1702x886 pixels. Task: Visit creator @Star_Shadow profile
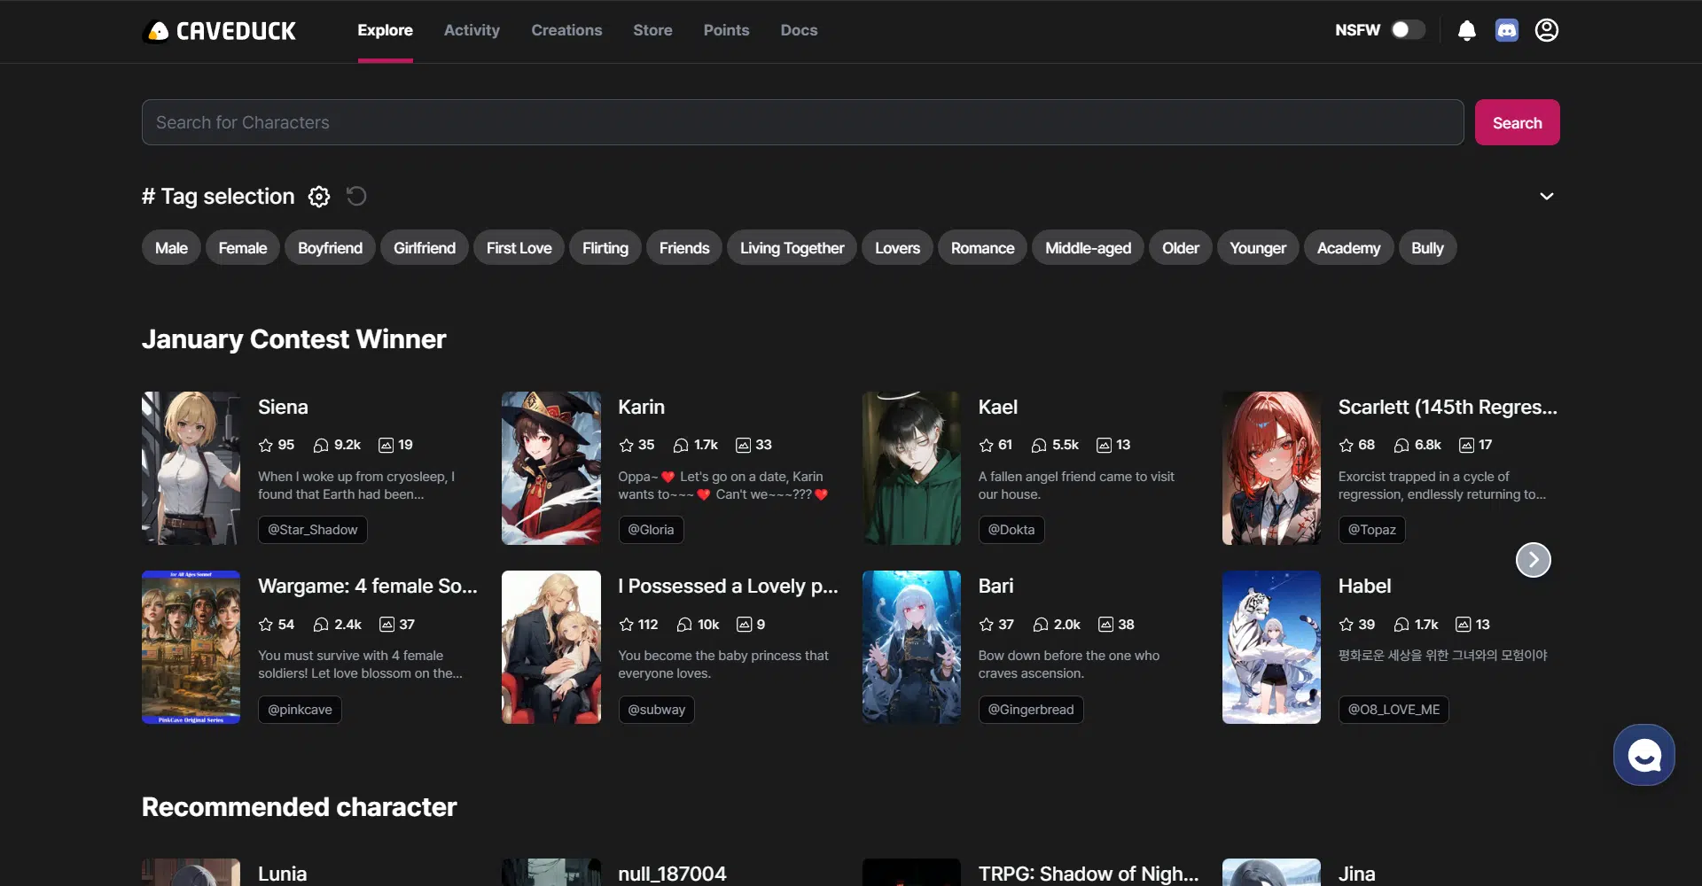pyautogui.click(x=313, y=530)
